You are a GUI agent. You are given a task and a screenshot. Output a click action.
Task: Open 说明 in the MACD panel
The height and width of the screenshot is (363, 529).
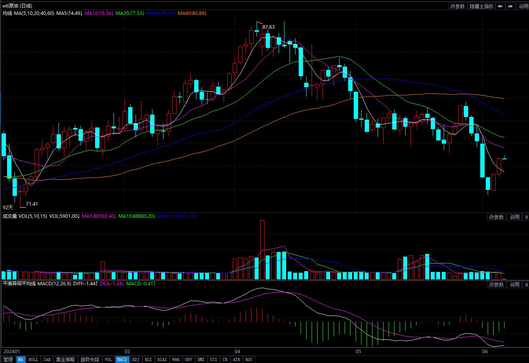tap(514, 285)
